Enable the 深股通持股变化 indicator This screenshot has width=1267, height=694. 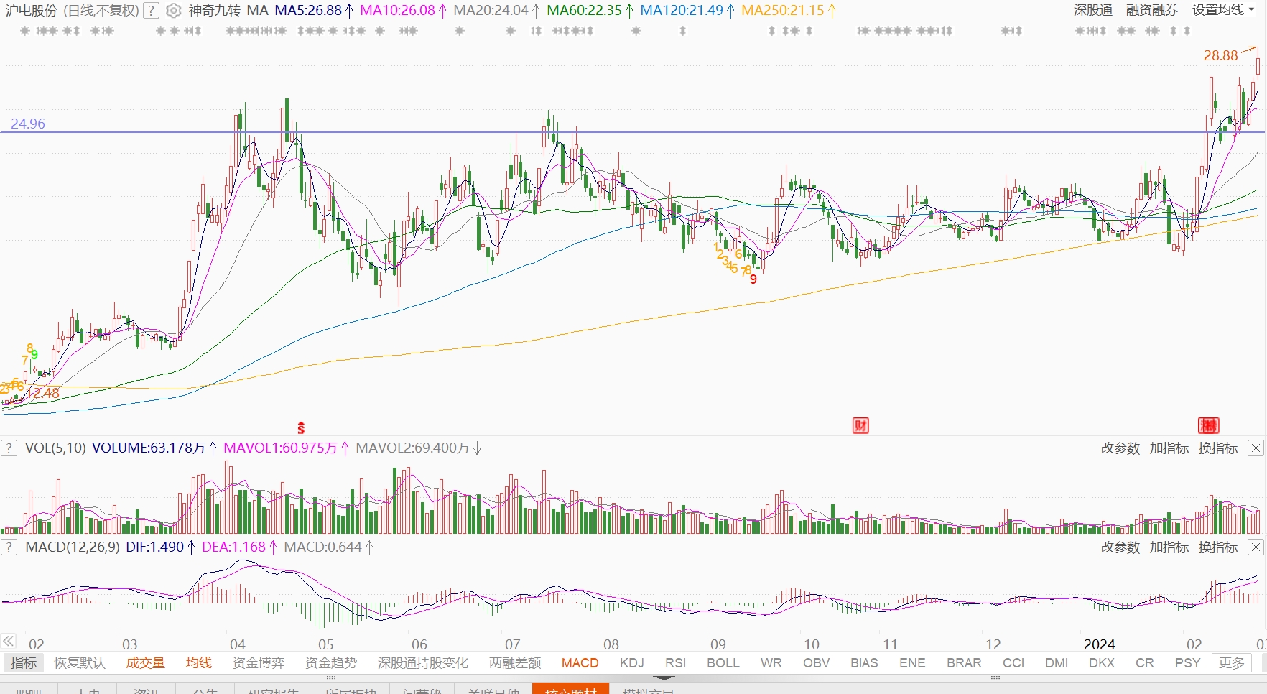(423, 663)
